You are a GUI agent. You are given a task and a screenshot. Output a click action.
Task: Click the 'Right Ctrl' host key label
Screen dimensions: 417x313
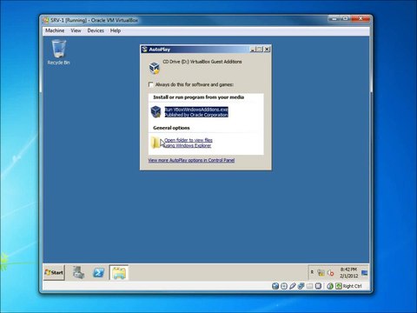tap(352, 286)
